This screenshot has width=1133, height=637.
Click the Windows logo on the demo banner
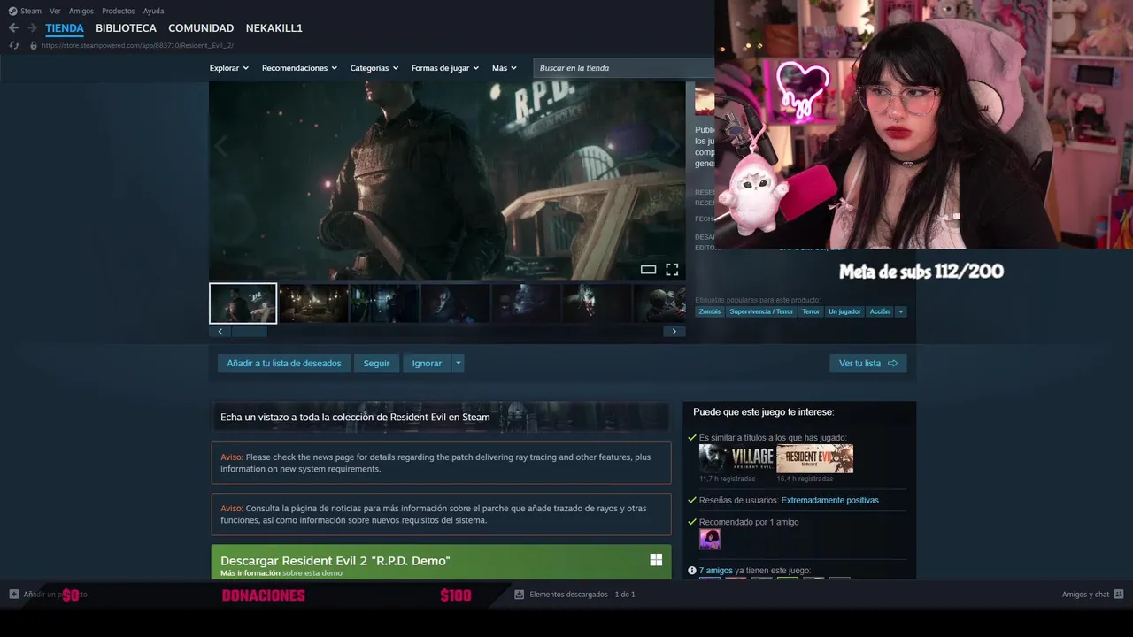pos(656,560)
